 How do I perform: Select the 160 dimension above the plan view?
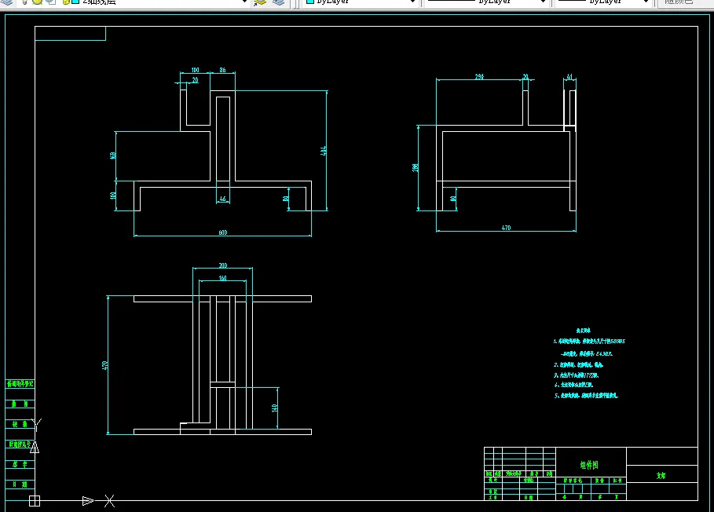pos(222,278)
